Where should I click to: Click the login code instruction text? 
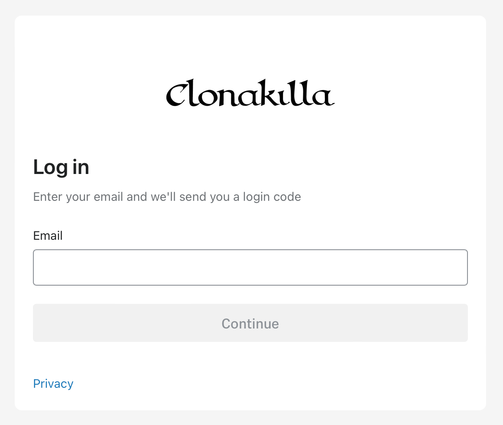point(167,197)
